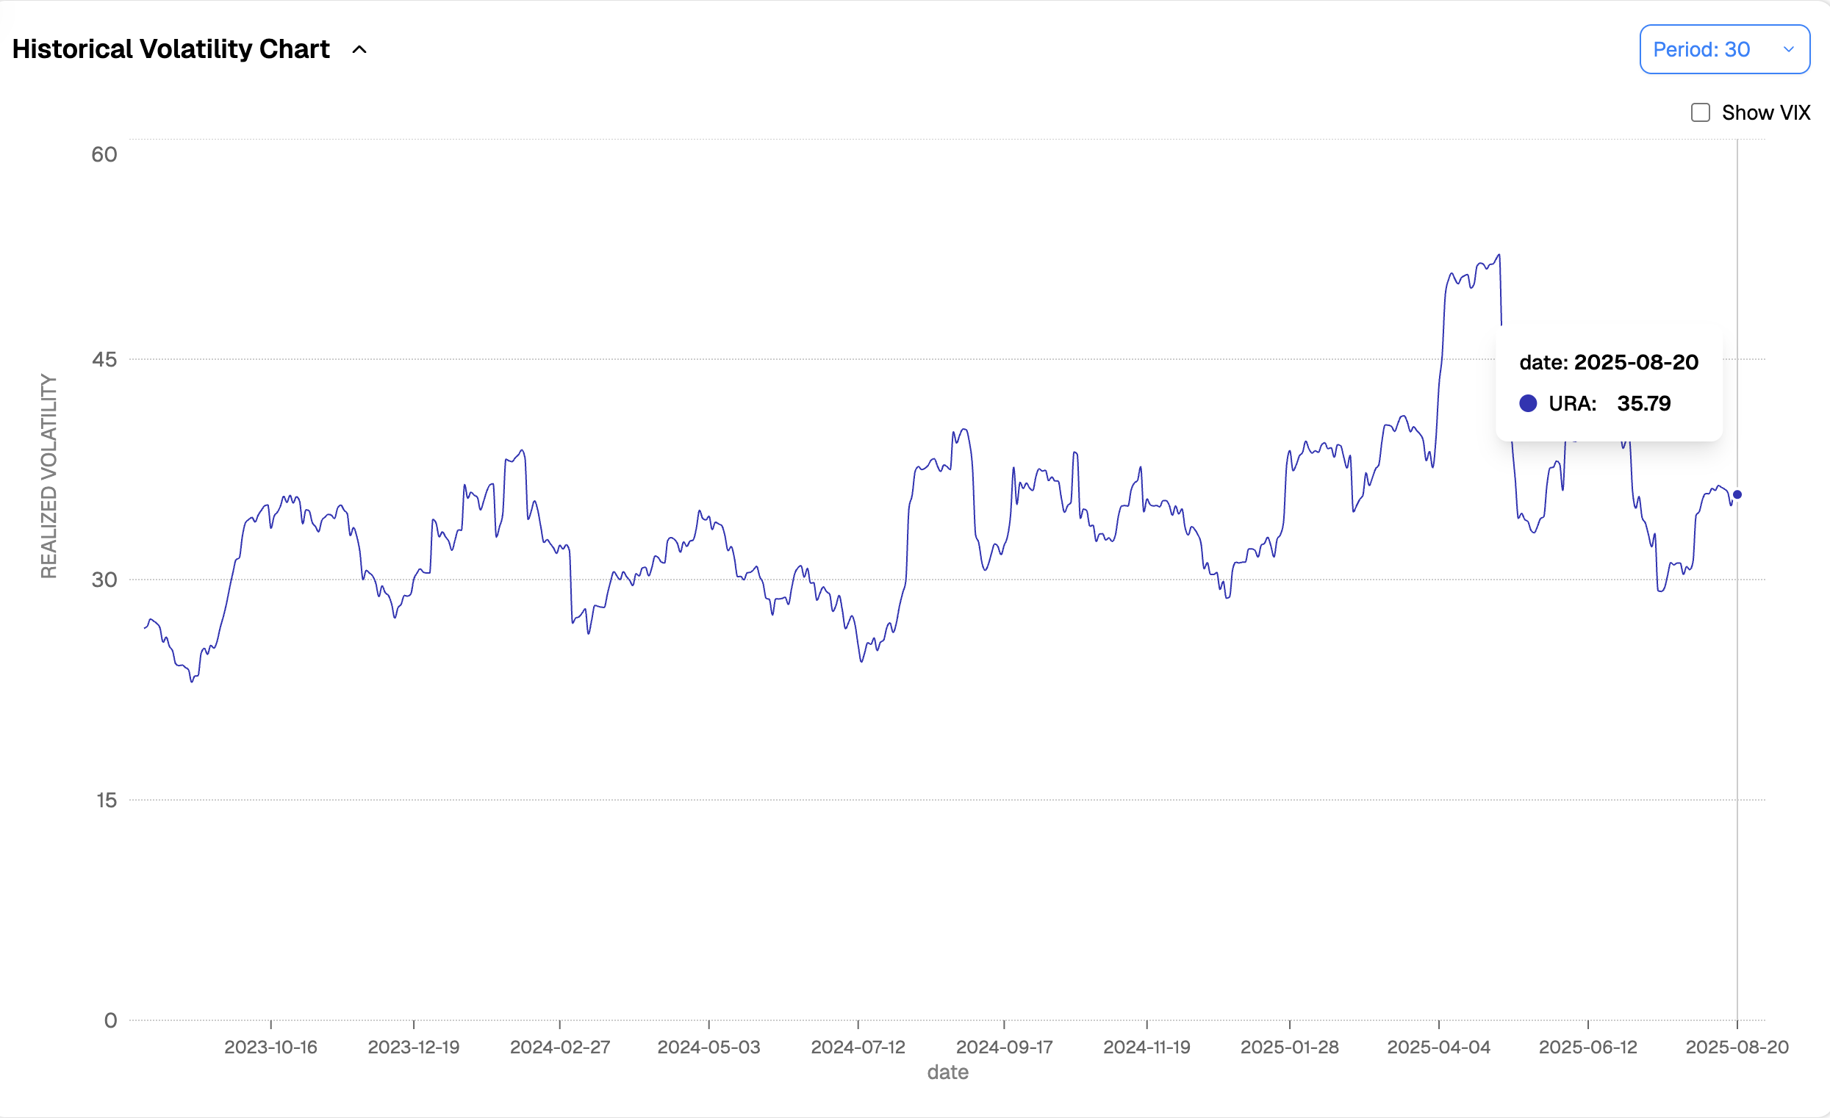Screen dimensions: 1830x1118
Task: Click the REALIZED VOLATILITY axis title
Action: point(49,476)
